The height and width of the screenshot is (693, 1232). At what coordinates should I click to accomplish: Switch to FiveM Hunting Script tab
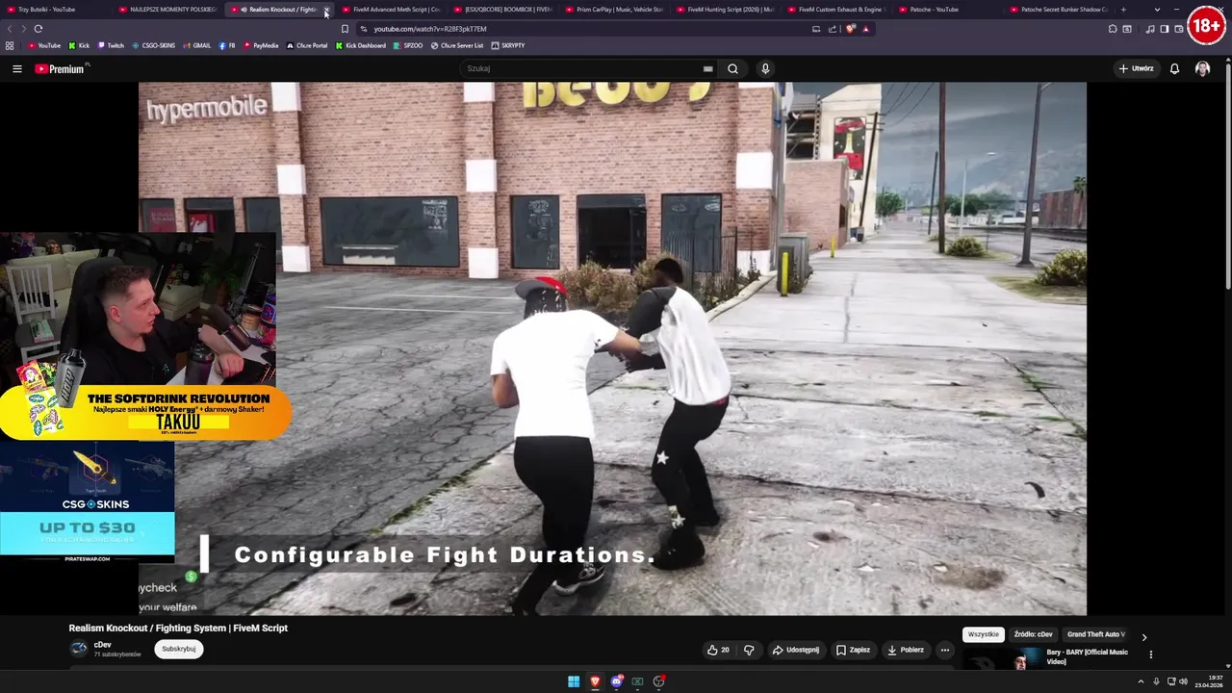(726, 10)
